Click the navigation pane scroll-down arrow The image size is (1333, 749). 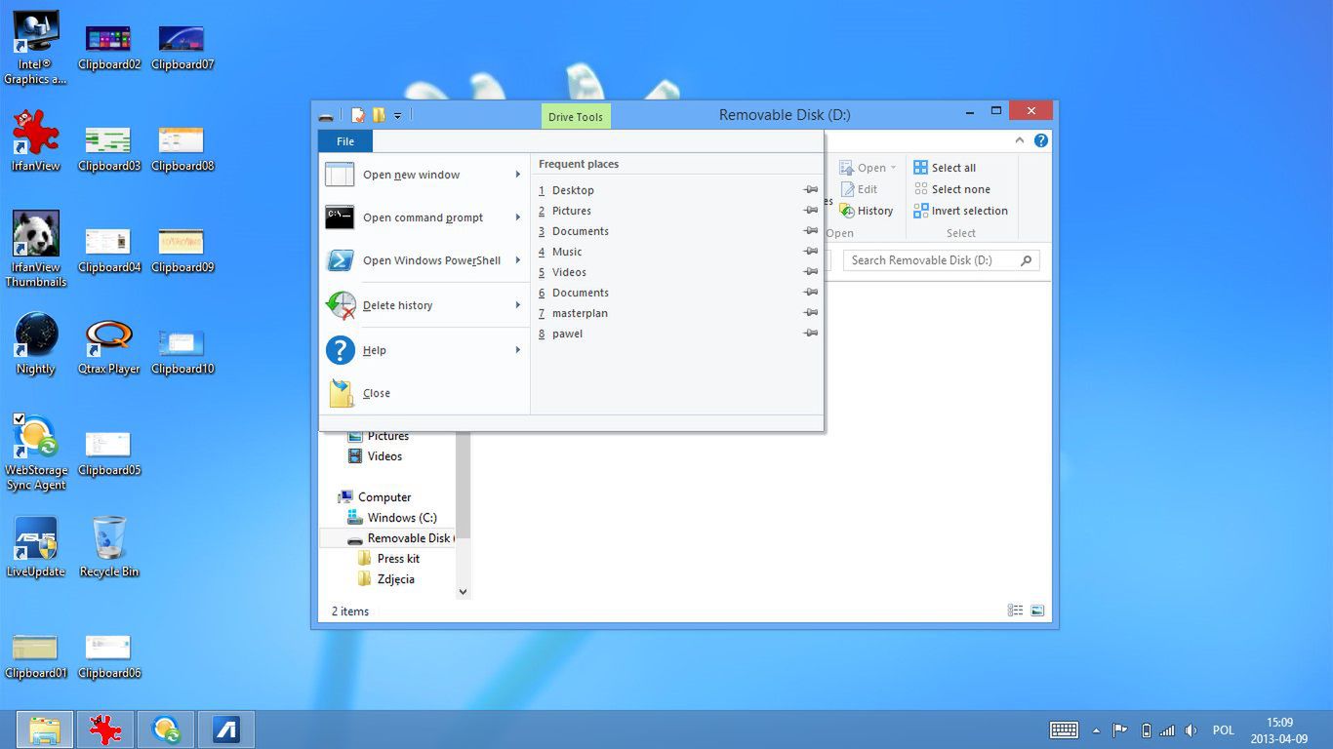point(463,591)
